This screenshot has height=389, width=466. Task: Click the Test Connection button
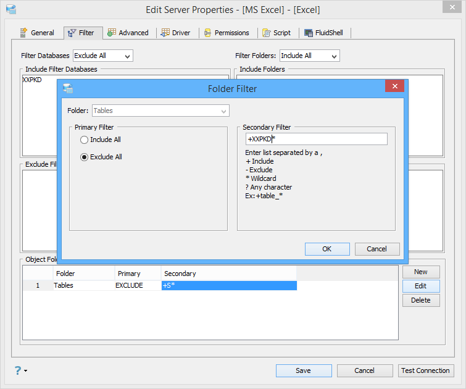pyautogui.click(x=426, y=370)
